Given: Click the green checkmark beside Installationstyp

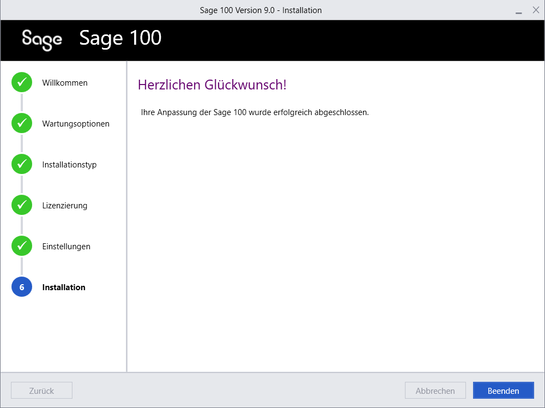Looking at the screenshot, I should click(22, 164).
